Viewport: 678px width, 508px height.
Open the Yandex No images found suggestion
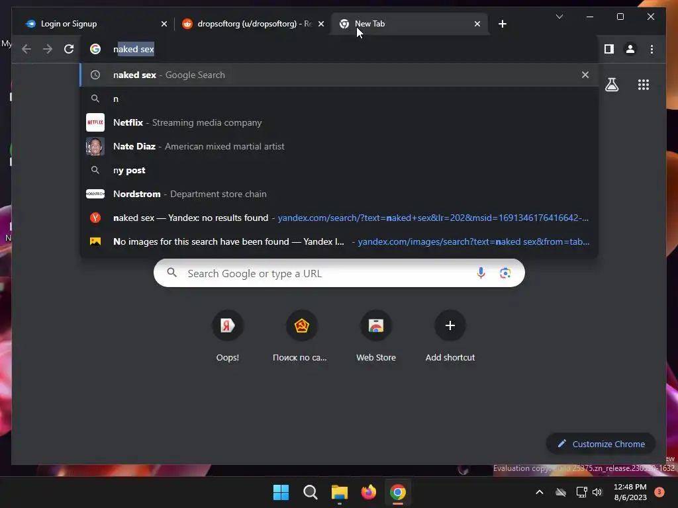point(339,241)
